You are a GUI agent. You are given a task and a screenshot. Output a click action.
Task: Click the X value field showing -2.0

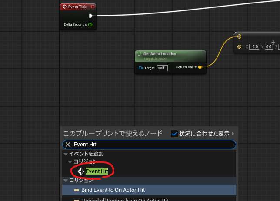tap(254, 47)
